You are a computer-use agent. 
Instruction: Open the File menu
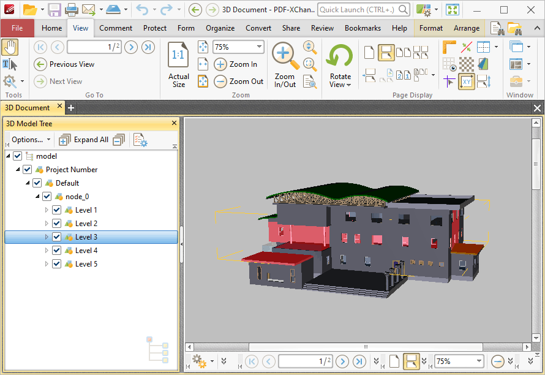coord(17,28)
